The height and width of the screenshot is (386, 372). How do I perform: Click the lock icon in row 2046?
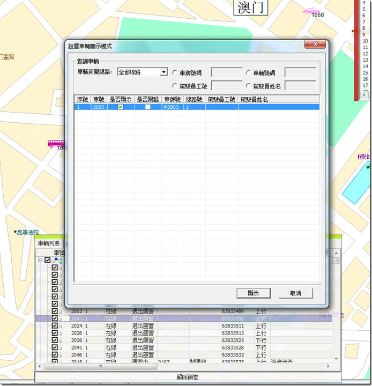(61, 355)
